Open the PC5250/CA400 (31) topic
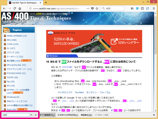Image resolution: width=158 pixels, height=119 pixels. click(16, 73)
